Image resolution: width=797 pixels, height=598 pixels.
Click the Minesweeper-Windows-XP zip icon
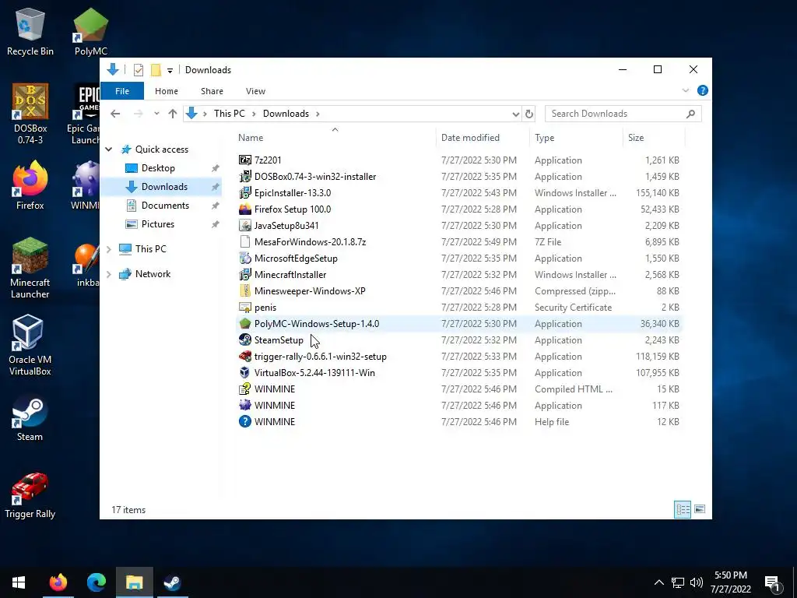coord(245,291)
